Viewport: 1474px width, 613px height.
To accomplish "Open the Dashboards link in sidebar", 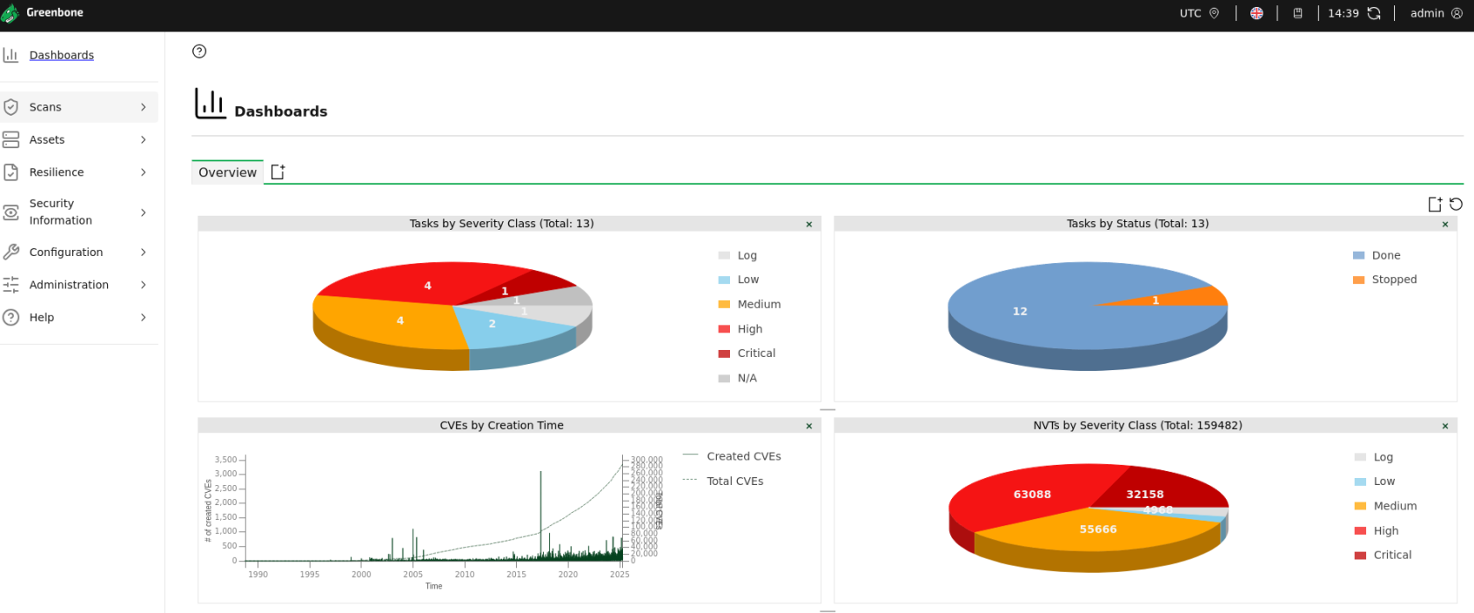I will click(61, 55).
